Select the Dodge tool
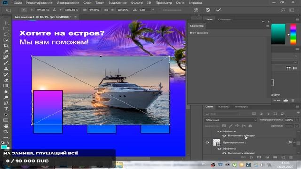Viewport: 301px width, 169px height. point(6,97)
